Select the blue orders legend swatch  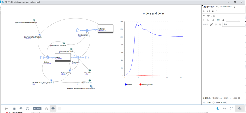coord(126,85)
